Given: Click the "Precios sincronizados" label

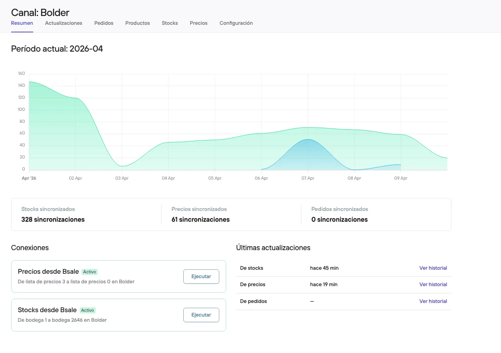Looking at the screenshot, I should [x=199, y=209].
